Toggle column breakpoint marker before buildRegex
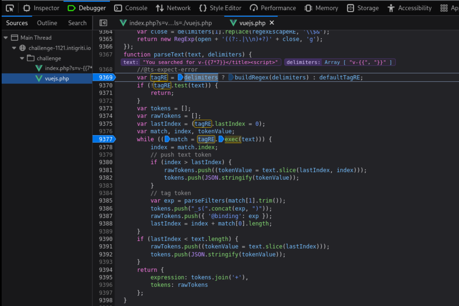The image size is (459, 306). point(231,77)
